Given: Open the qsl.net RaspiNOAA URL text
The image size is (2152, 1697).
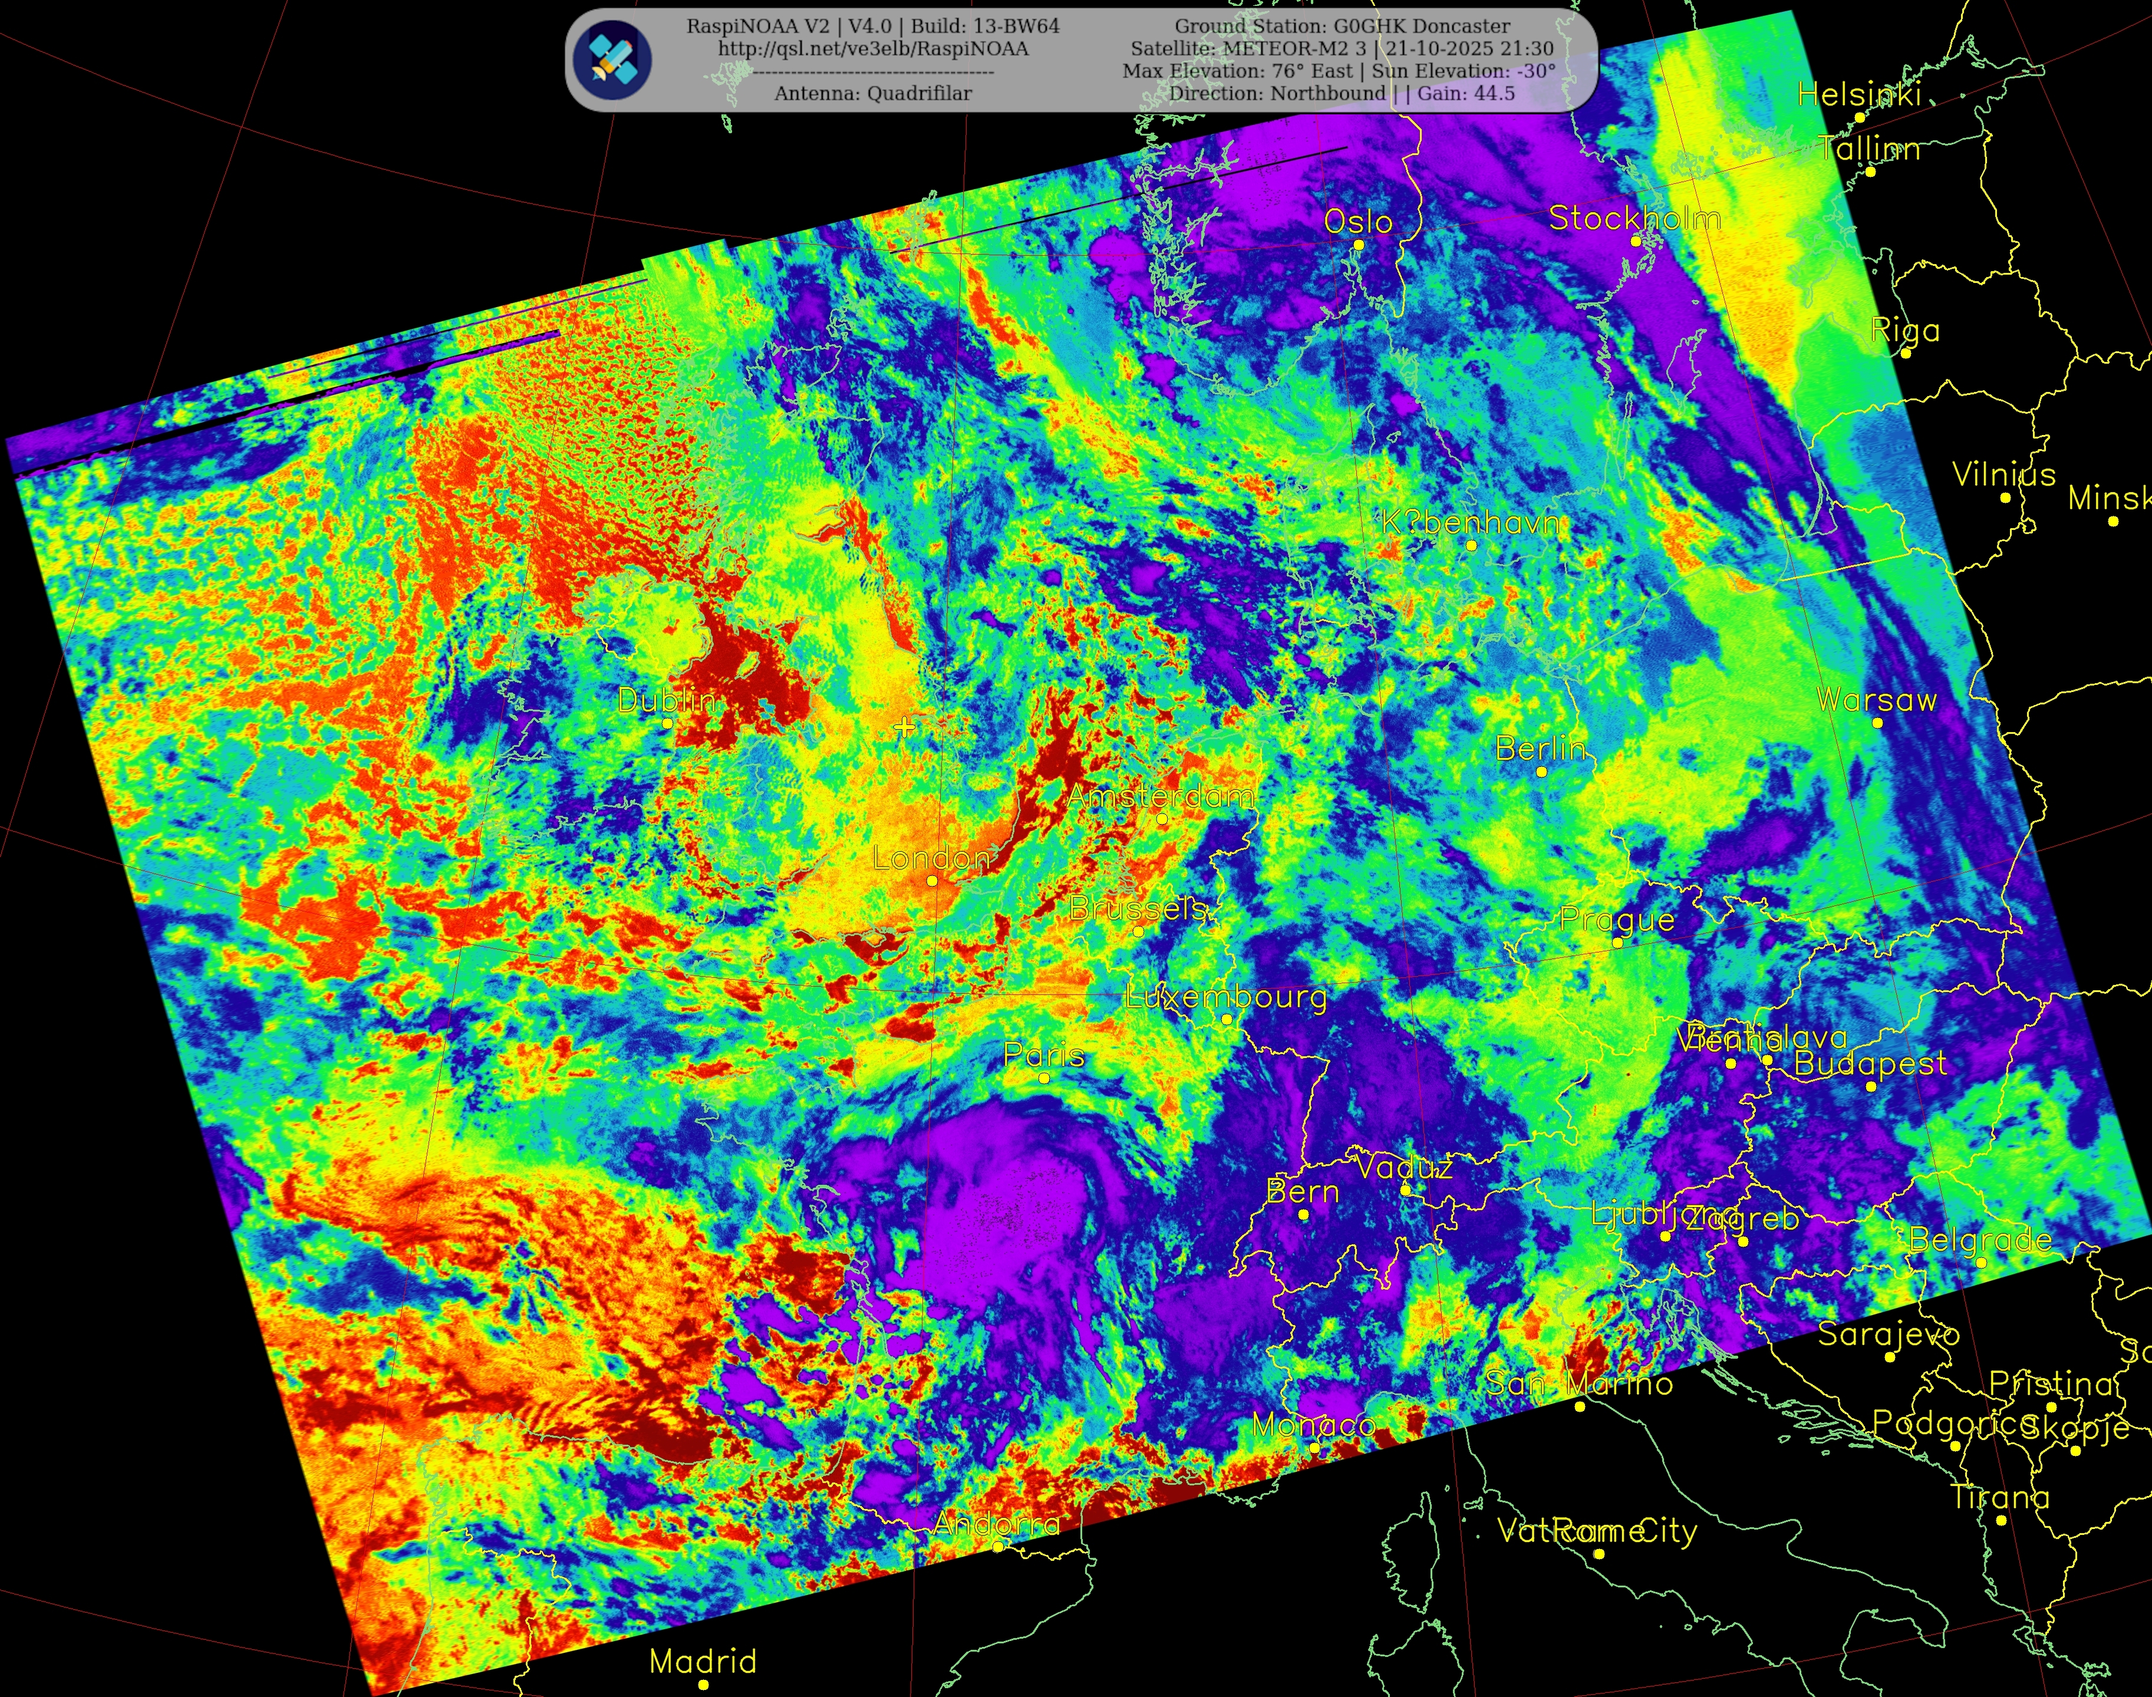Looking at the screenshot, I should [x=874, y=49].
